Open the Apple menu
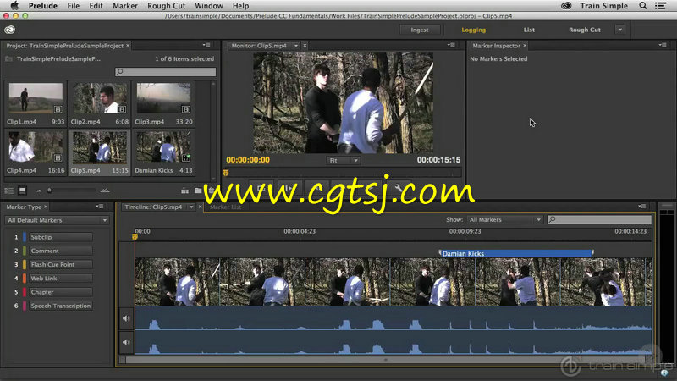Viewport: 677px width, 381px height. pyautogui.click(x=14, y=6)
